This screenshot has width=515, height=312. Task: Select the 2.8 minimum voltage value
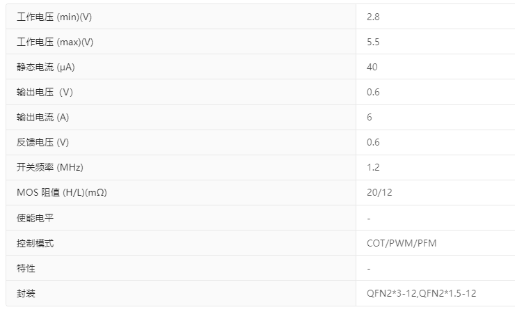coord(373,17)
